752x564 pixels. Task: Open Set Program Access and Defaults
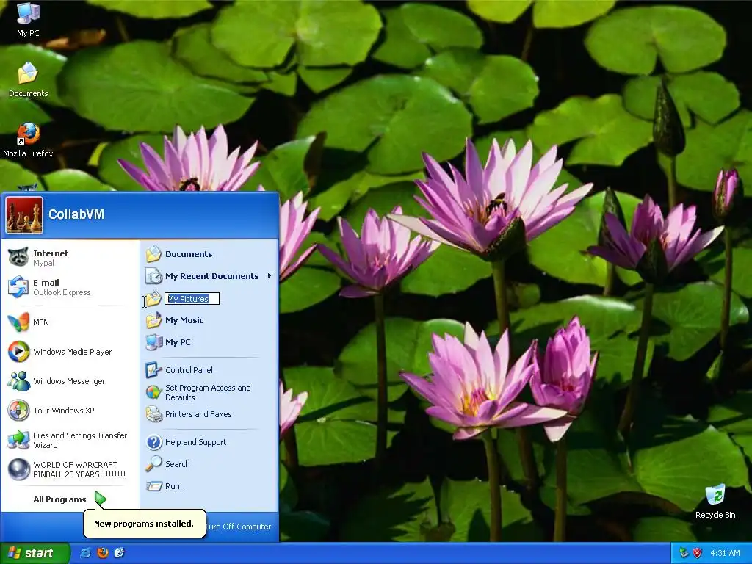(209, 392)
